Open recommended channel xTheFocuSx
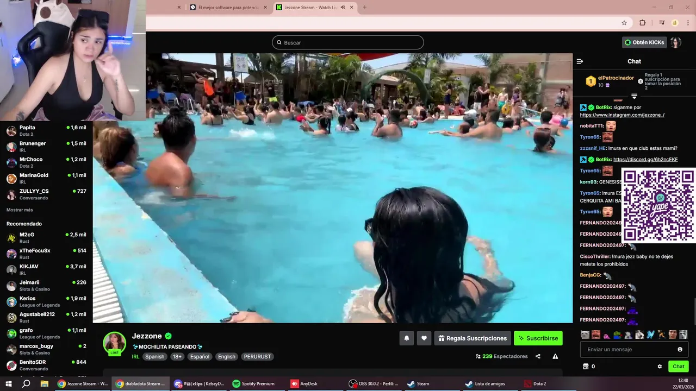The image size is (696, 391). (46, 254)
